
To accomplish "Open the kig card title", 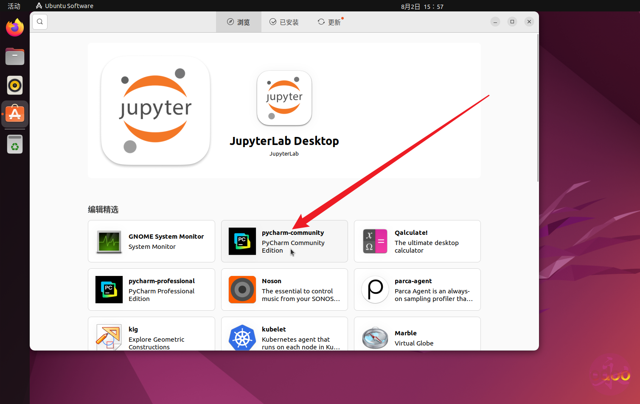I will (133, 329).
